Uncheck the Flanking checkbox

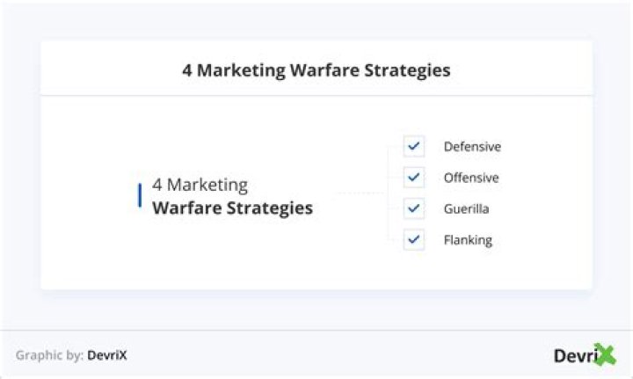[x=414, y=240]
